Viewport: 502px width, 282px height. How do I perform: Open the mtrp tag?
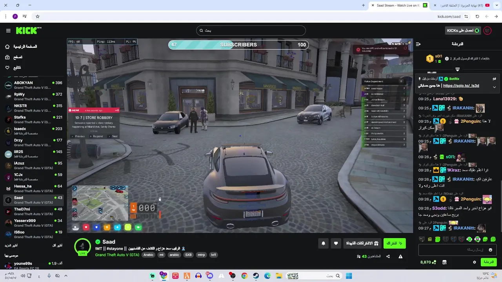[201, 255]
